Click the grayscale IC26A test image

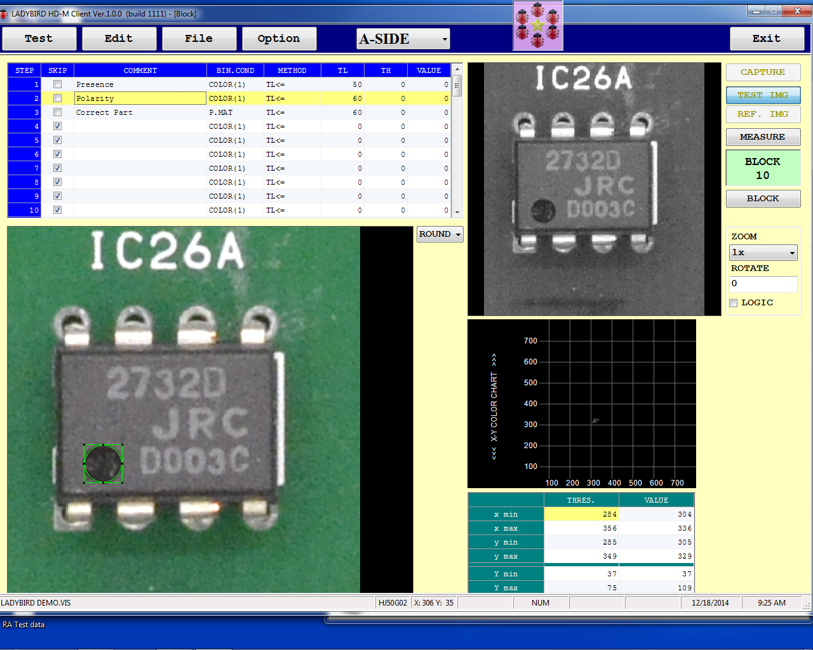pos(594,189)
